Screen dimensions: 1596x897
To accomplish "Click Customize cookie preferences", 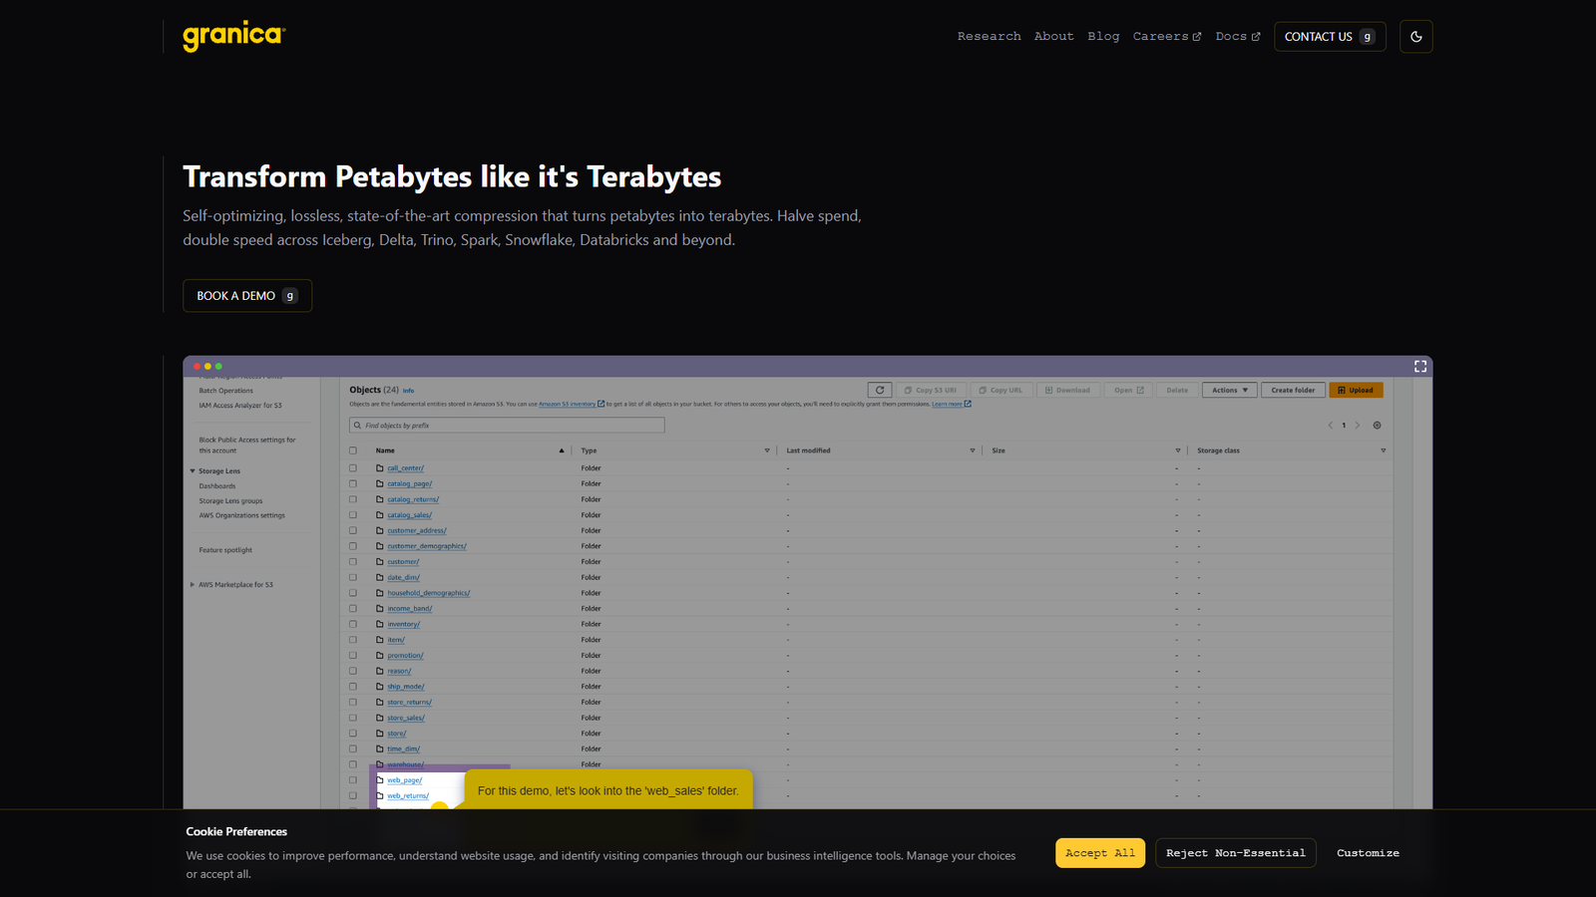I will click(x=1369, y=853).
